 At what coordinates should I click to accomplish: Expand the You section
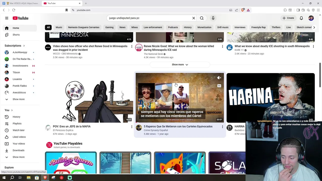pyautogui.click(x=9, y=110)
